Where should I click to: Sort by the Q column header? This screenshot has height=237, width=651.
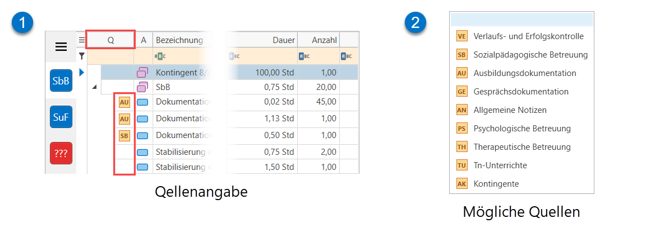[x=110, y=40]
